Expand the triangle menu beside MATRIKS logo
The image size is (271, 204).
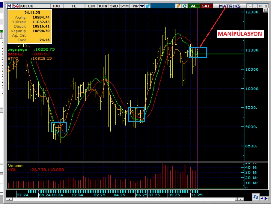point(250,6)
